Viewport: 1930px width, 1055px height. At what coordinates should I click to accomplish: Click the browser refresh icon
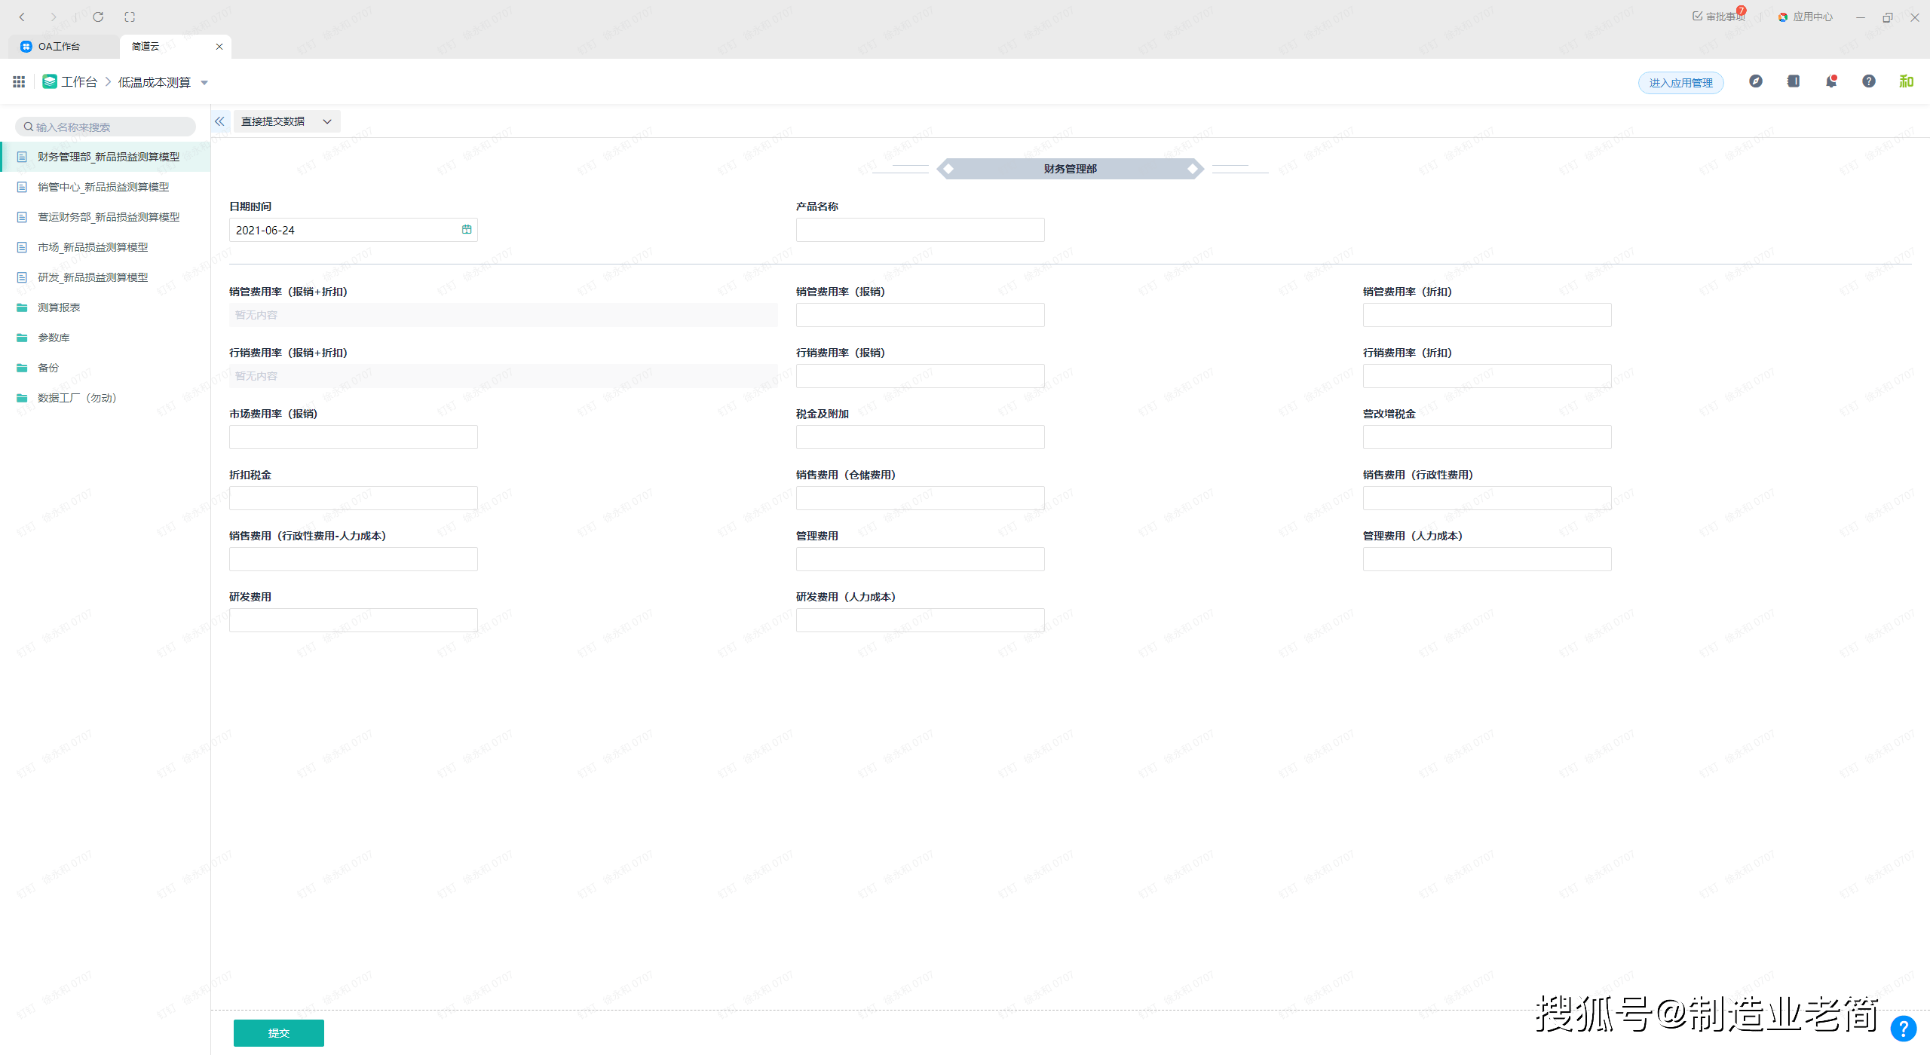pos(98,17)
